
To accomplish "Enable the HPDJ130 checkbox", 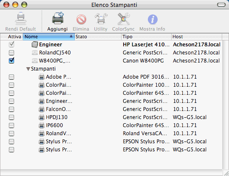I will coord(11,117).
